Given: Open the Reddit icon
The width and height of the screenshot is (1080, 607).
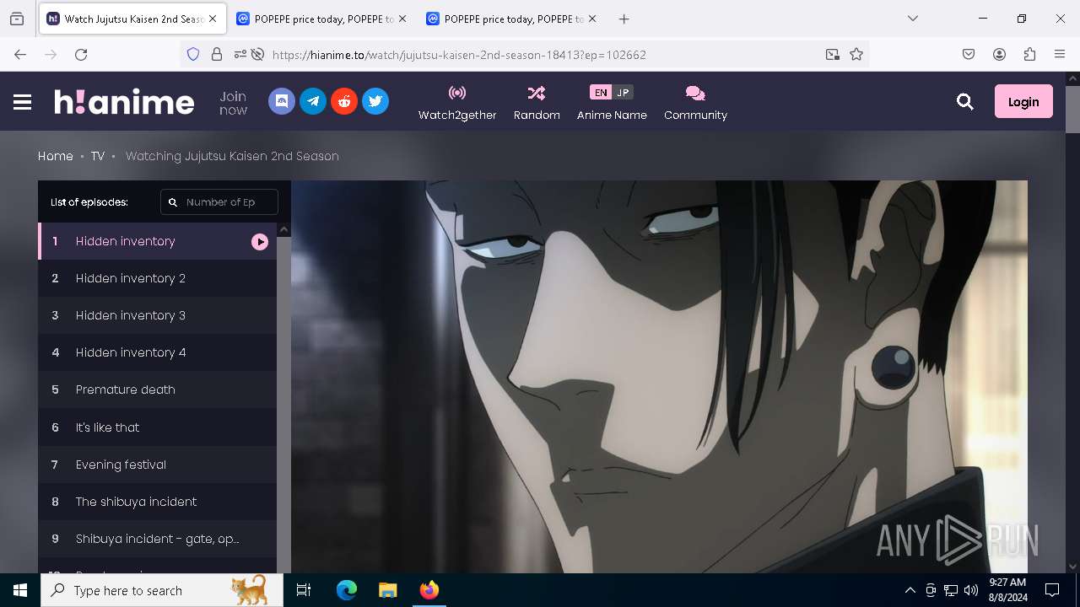Looking at the screenshot, I should pyautogui.click(x=344, y=101).
